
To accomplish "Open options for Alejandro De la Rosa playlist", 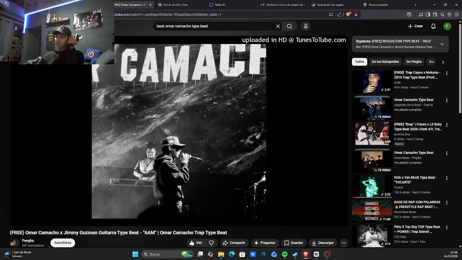I will (447, 100).
